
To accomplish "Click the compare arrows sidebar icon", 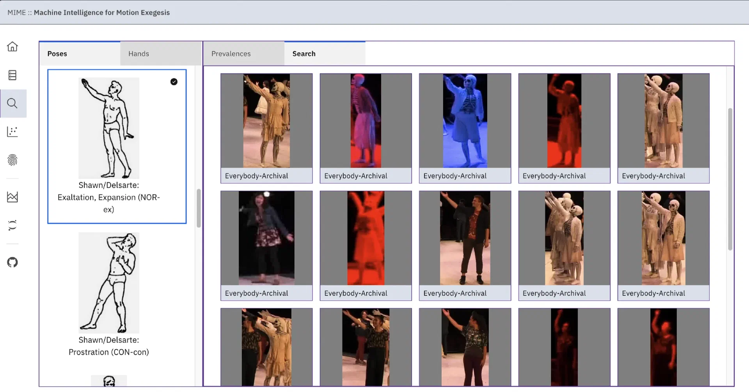I will [12, 225].
